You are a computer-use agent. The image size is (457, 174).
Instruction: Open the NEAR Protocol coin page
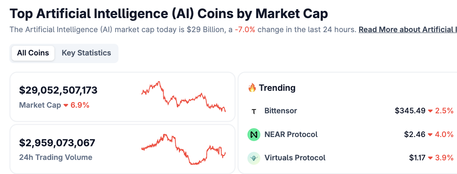tap(291, 135)
